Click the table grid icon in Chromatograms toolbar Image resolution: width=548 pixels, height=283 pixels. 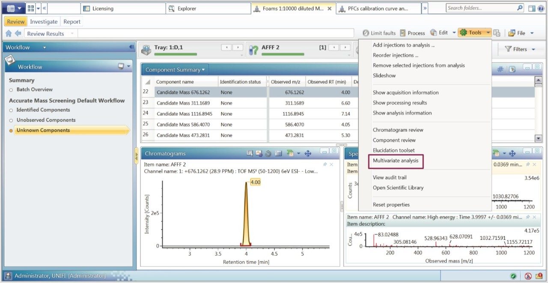point(278,154)
